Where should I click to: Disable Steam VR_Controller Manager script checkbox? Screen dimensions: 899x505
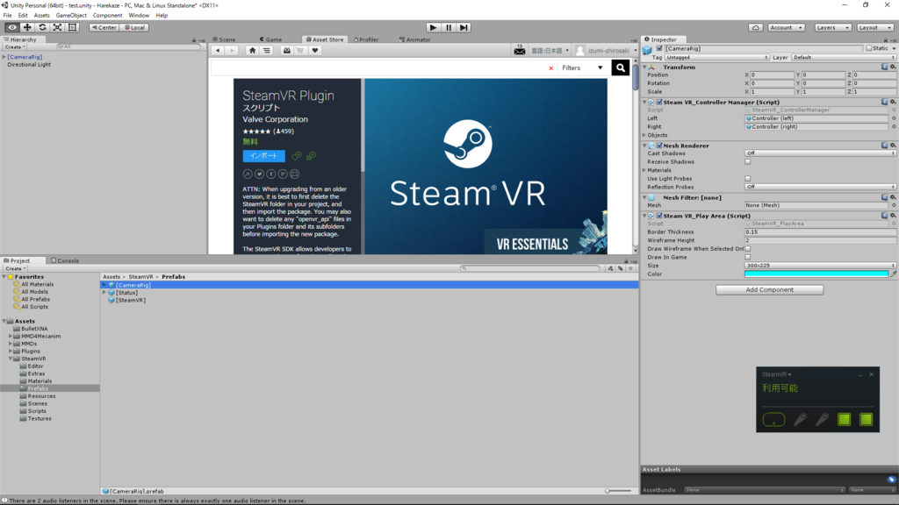pos(659,102)
